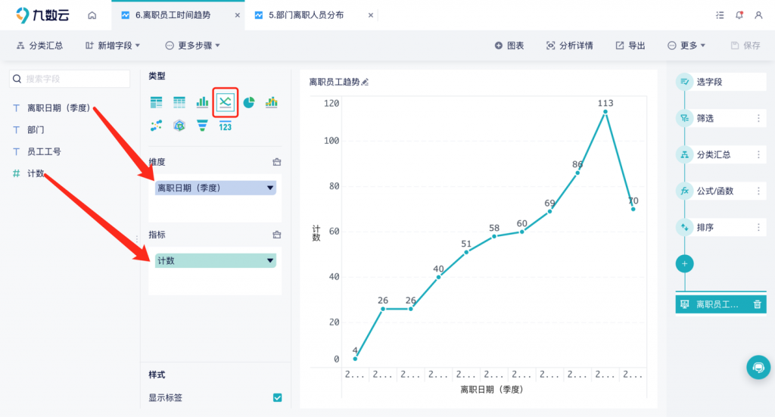The image size is (775, 417).
Task: Toggle the 显示标签 checkbox
Action: click(x=277, y=397)
